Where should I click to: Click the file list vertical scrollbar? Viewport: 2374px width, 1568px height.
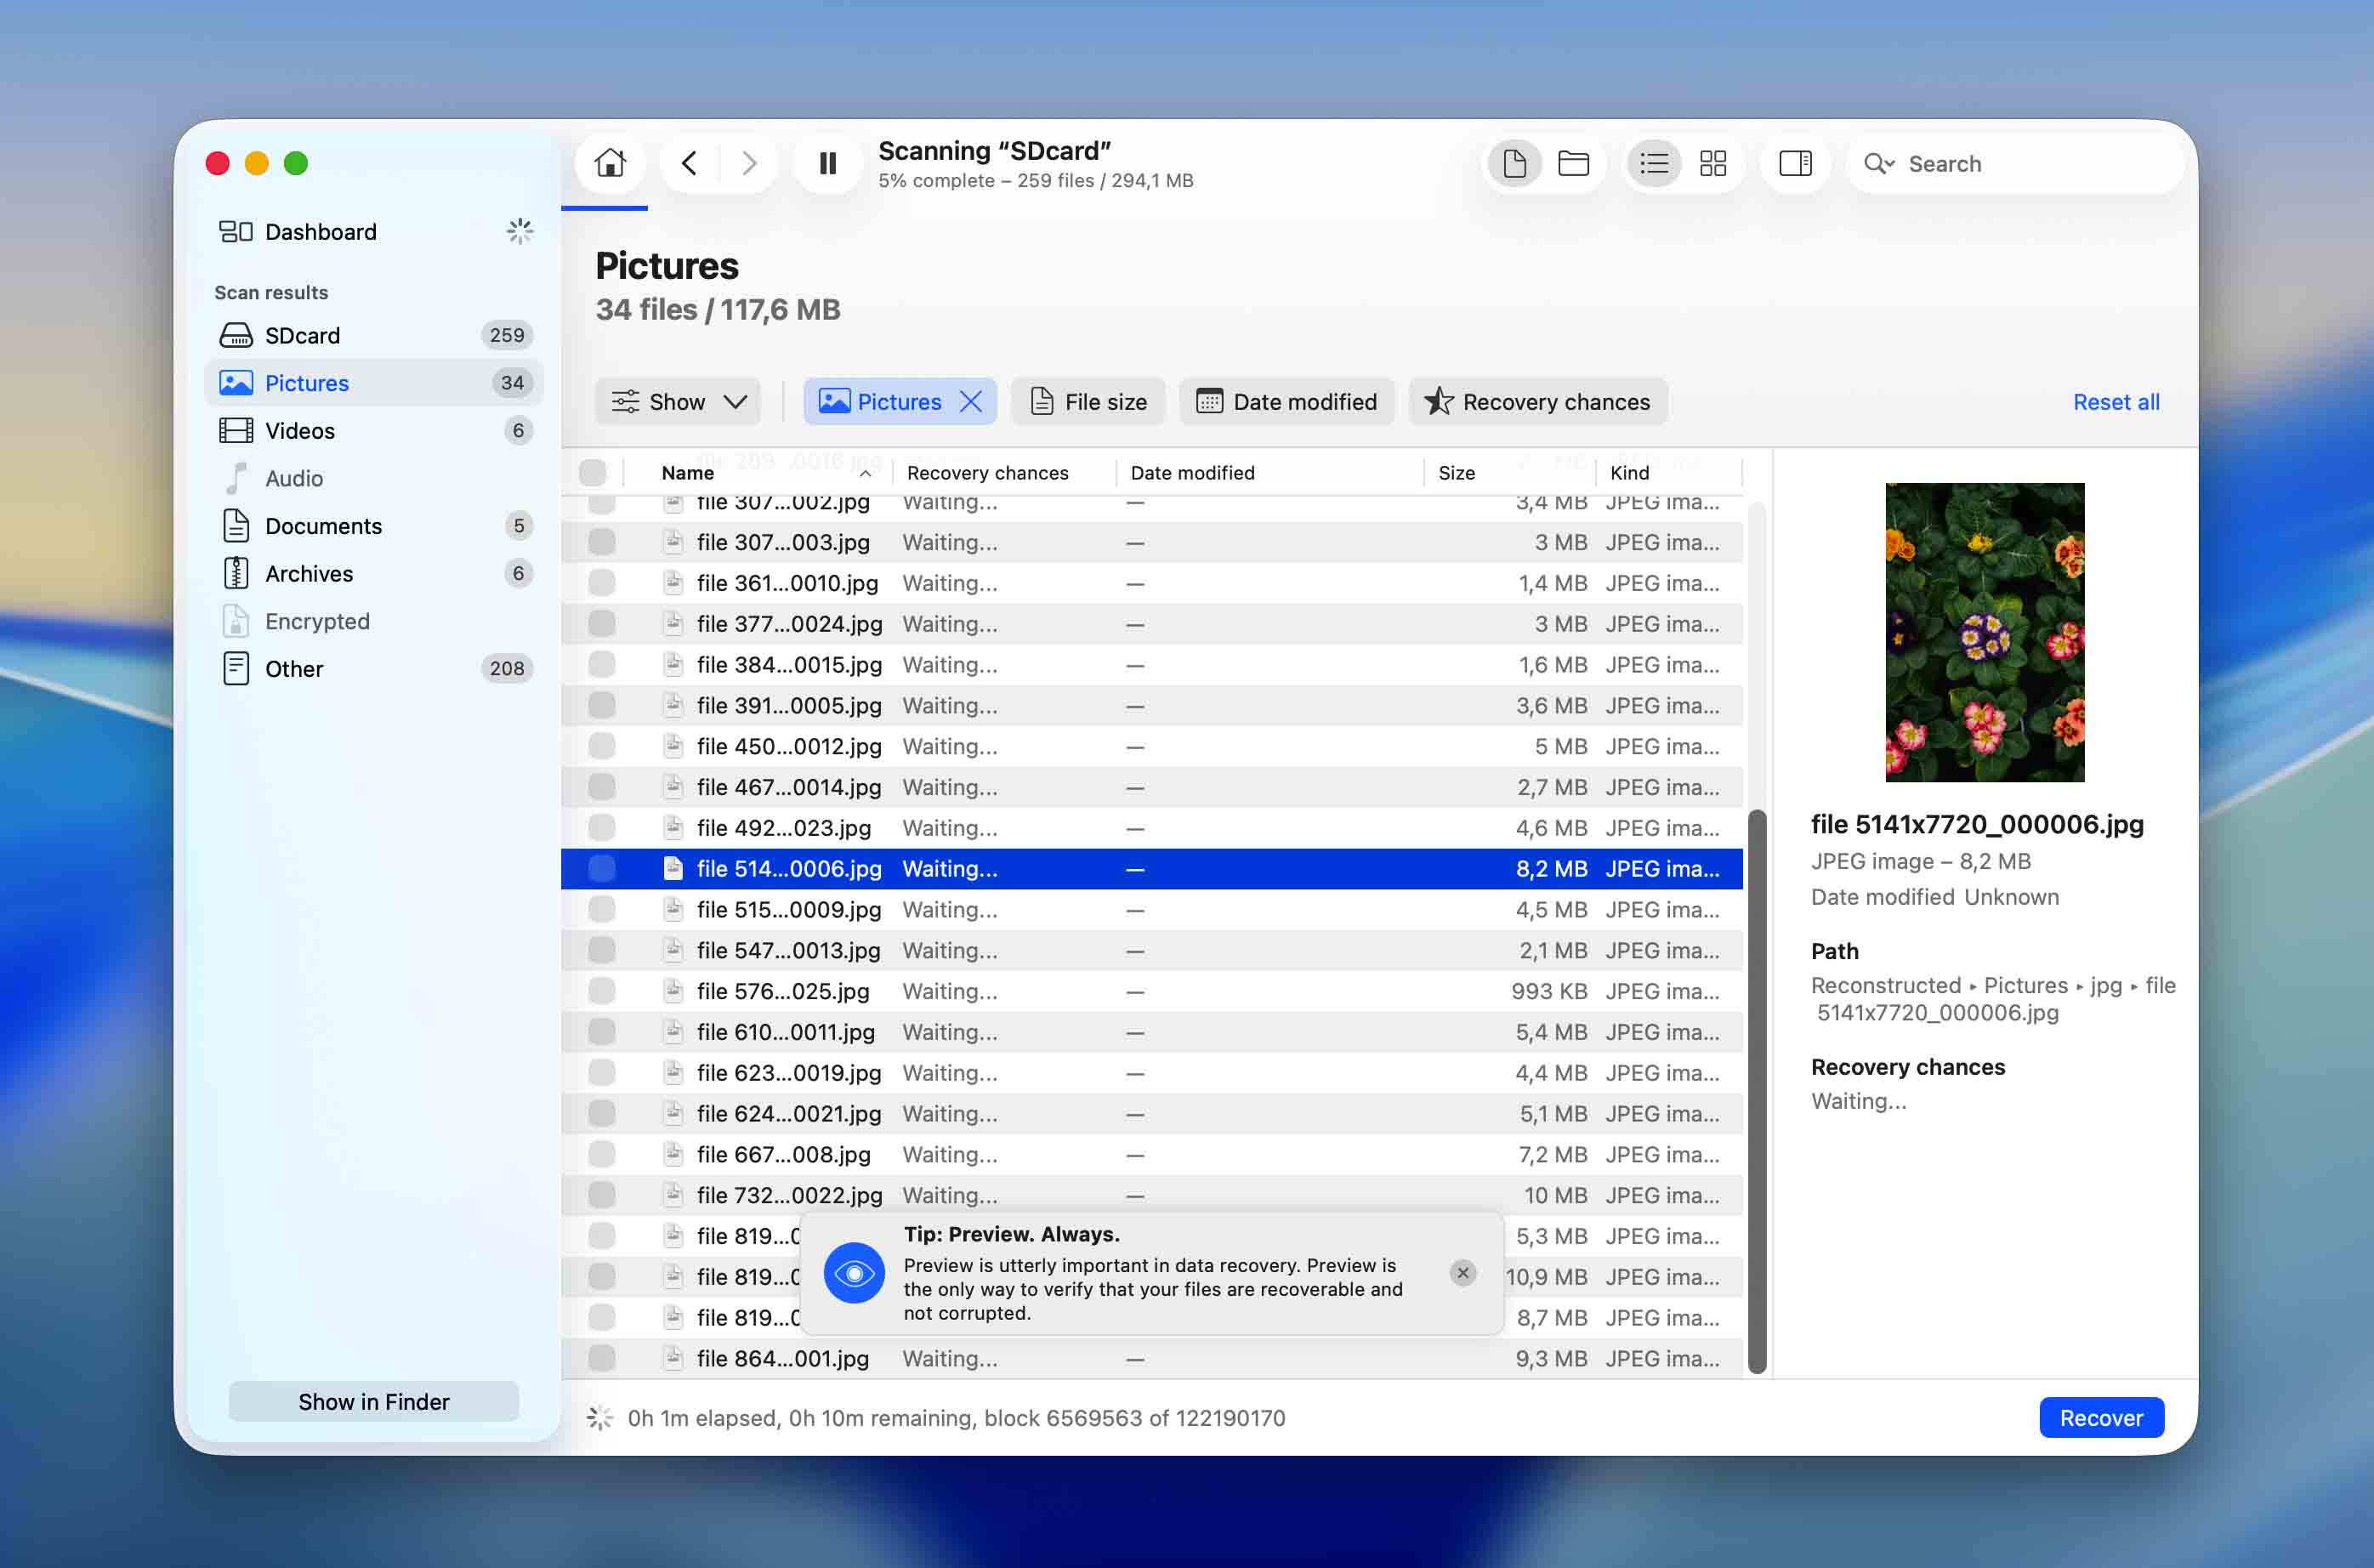coord(1756,1091)
